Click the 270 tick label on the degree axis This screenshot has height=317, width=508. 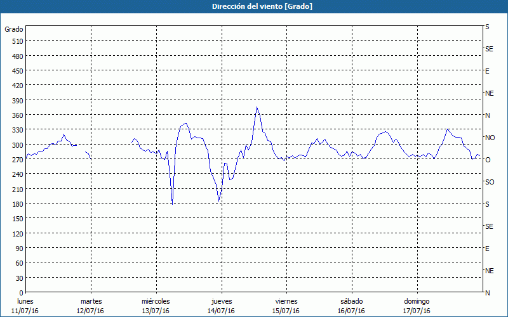coord(17,160)
